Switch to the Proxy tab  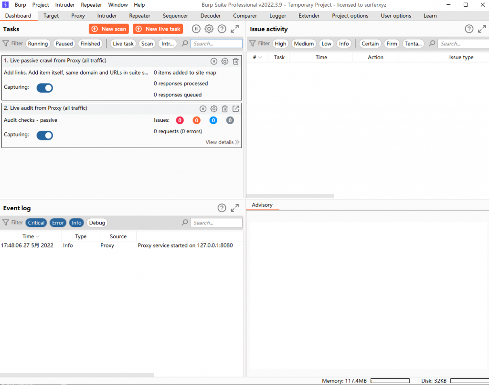[78, 16]
